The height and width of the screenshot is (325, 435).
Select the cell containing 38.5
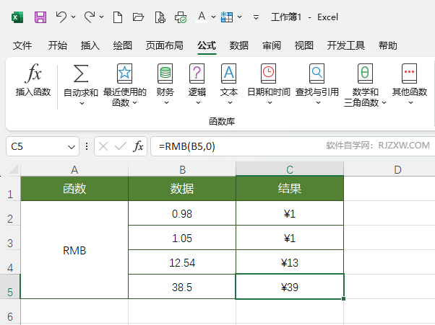pos(182,287)
